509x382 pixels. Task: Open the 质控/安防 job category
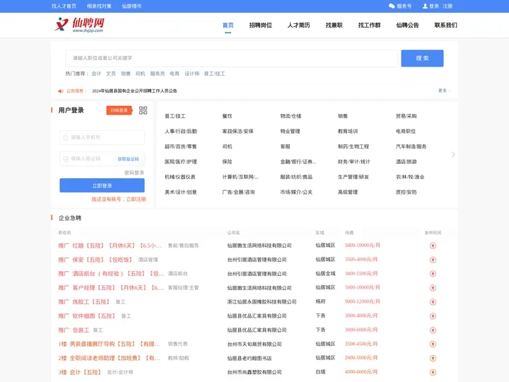coord(406,192)
